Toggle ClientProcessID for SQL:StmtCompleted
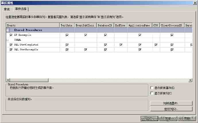The width and height of the screenshot is (198, 123). click(x=172, y=45)
